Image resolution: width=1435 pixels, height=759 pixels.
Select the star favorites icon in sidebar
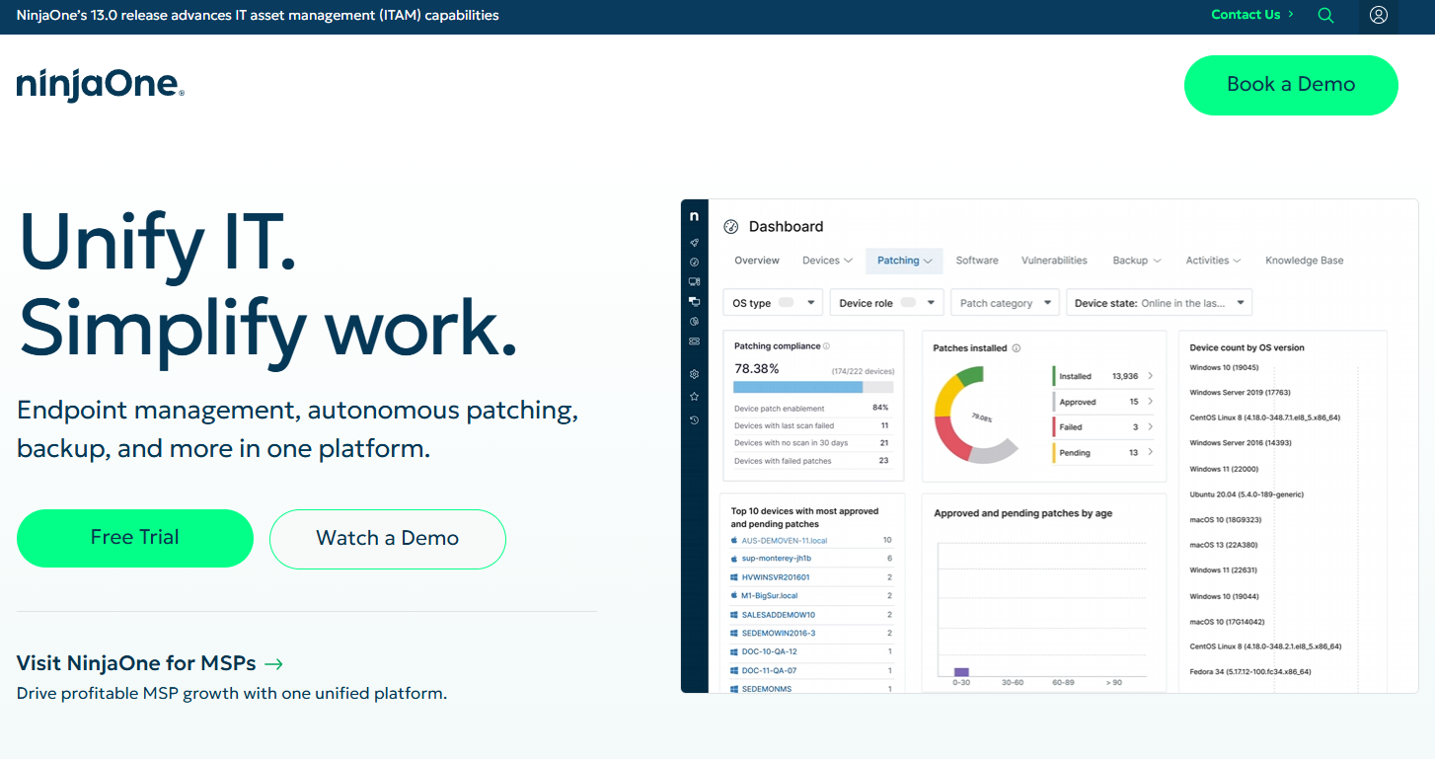(x=695, y=397)
